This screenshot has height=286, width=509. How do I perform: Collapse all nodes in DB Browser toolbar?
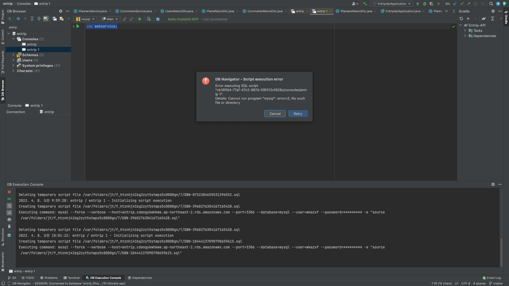39,19
